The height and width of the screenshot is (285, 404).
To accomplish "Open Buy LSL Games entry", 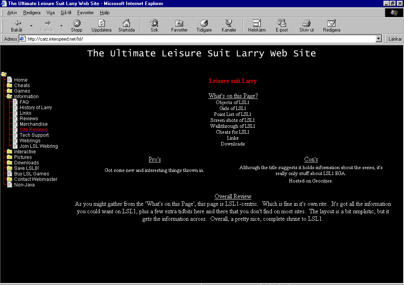I will [x=32, y=173].
